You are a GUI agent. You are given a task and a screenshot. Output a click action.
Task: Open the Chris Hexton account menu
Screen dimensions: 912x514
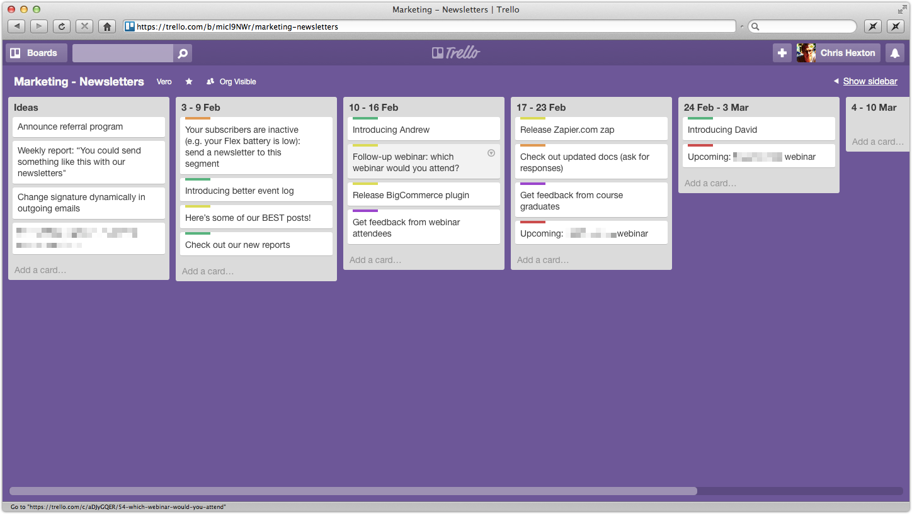[x=847, y=53]
